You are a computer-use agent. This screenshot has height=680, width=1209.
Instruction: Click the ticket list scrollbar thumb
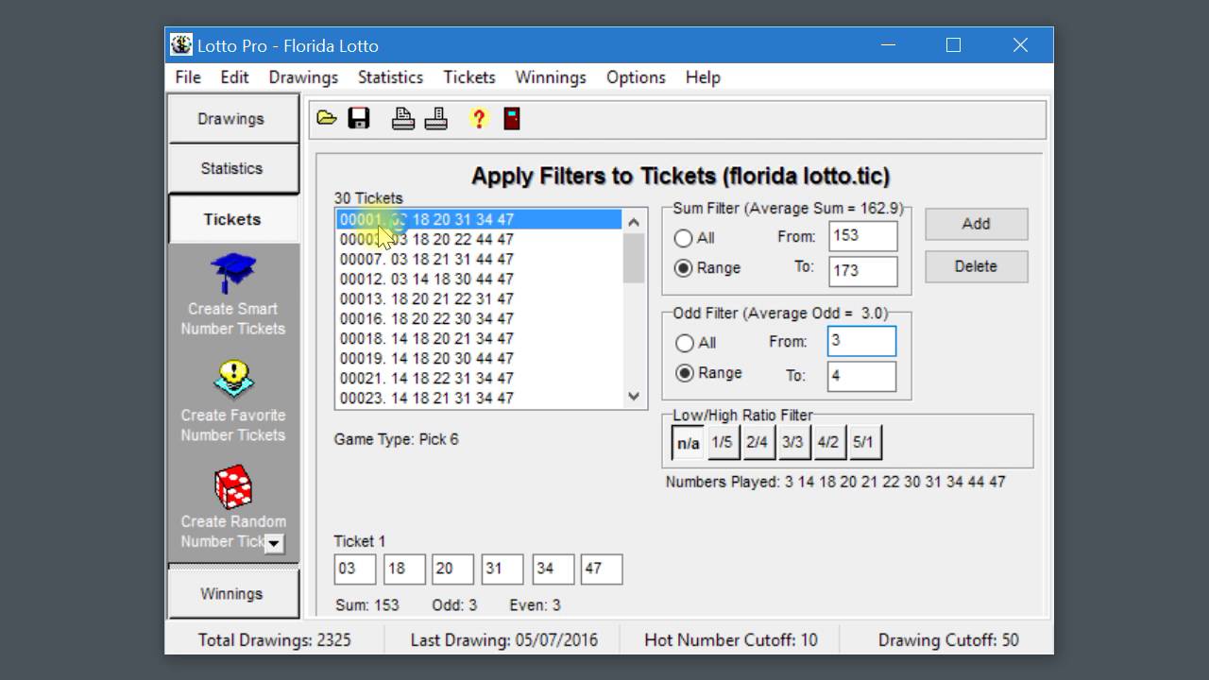pyautogui.click(x=634, y=258)
